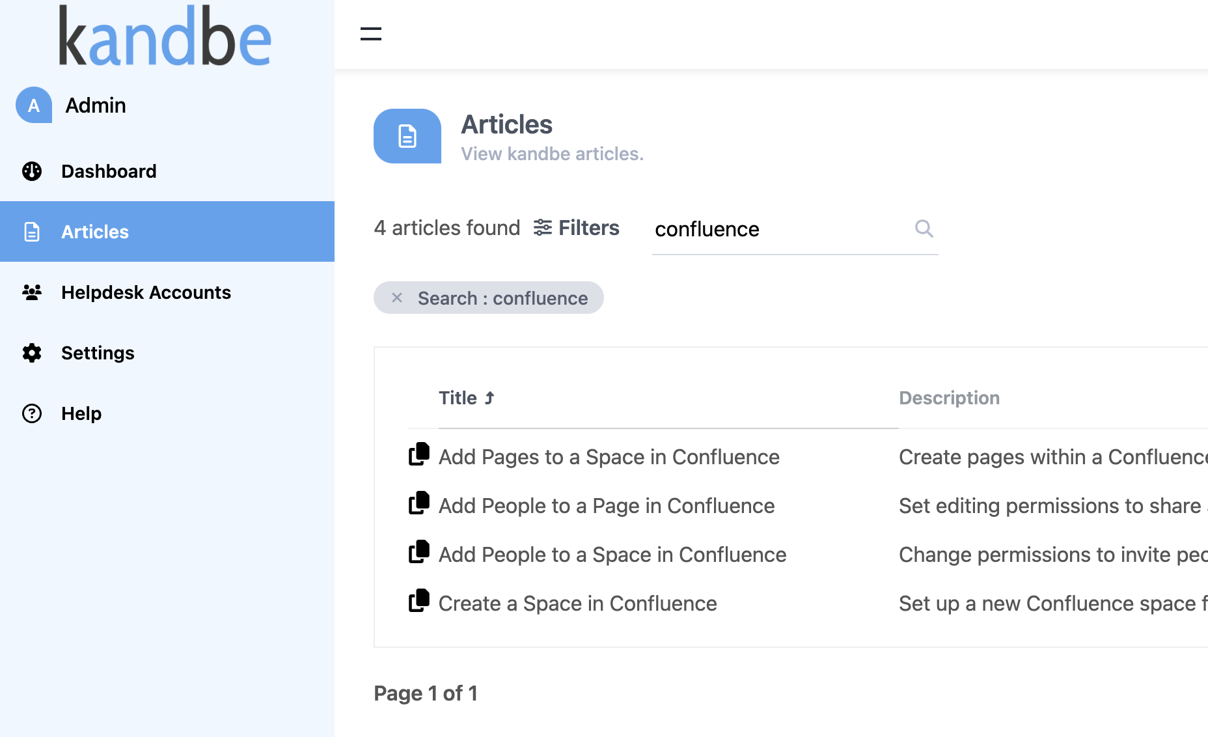Screen dimensions: 1208x737
Task: Open the Settings sidebar item
Action: (x=98, y=353)
